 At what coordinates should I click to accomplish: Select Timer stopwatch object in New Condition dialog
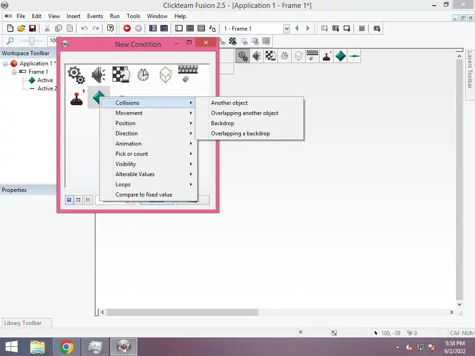click(x=143, y=75)
